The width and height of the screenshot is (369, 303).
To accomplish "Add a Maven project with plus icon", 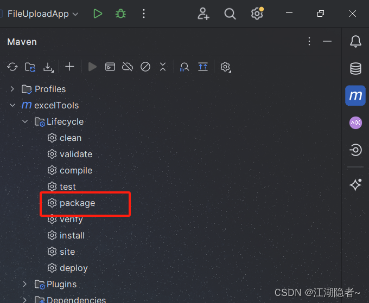I will [x=69, y=67].
